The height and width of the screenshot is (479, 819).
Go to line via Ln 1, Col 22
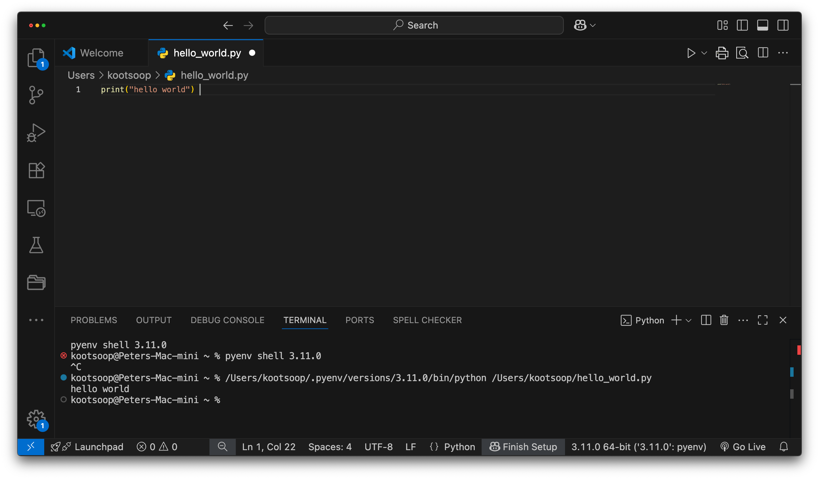[x=269, y=447]
